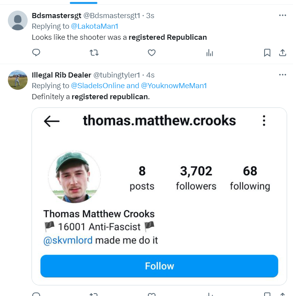The width and height of the screenshot is (293, 296).
Task: Like the Bdsmastersgt tweet
Action: pos(151,53)
